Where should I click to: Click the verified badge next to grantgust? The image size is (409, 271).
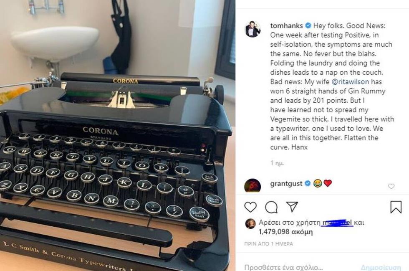coord(308,184)
